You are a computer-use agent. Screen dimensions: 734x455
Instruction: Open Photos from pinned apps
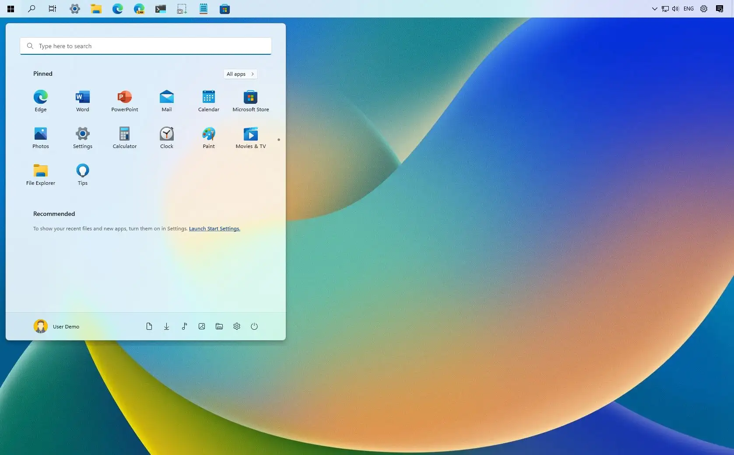(x=41, y=138)
